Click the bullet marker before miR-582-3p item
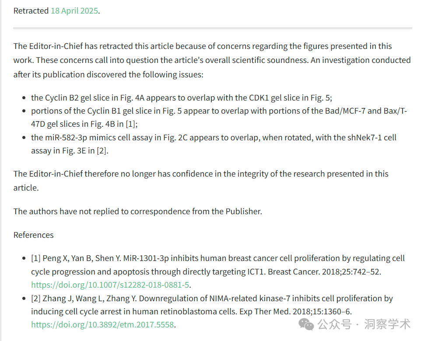Viewport: 424px width, 341px height. click(x=24, y=138)
